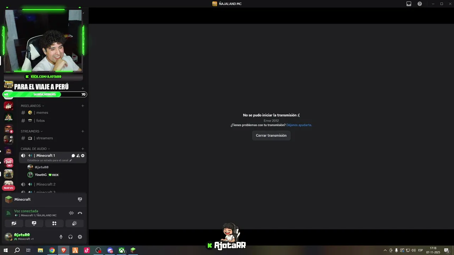Screen dimensions: 454x255
Task: Open Minecraft from taskbar
Action: pos(133,250)
